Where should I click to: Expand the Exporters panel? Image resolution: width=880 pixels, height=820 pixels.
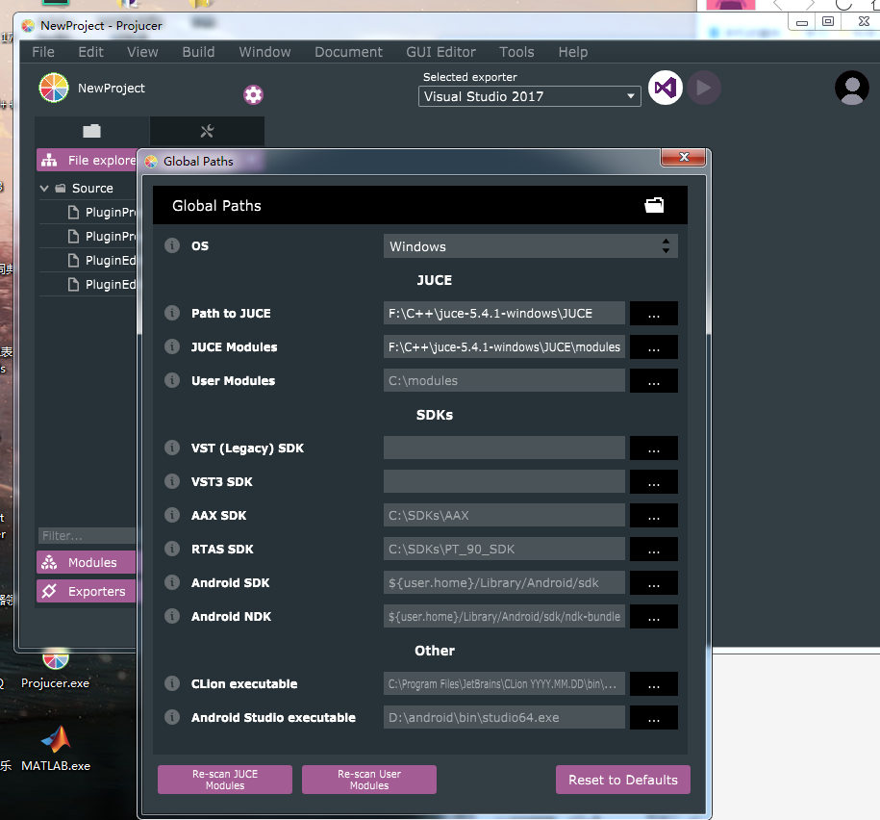pyautogui.click(x=87, y=591)
